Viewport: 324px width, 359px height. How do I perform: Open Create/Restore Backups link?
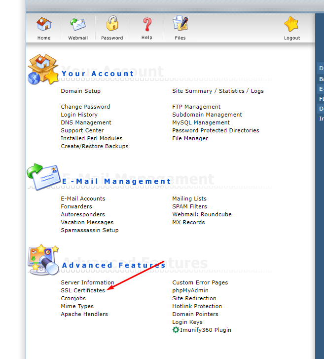pos(94,146)
